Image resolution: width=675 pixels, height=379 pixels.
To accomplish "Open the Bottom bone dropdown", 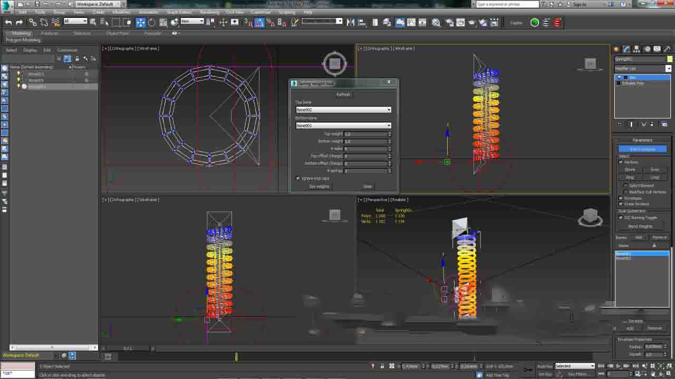I will [343, 125].
